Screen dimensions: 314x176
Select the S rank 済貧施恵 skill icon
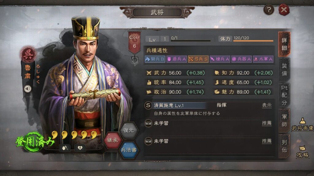148,105
